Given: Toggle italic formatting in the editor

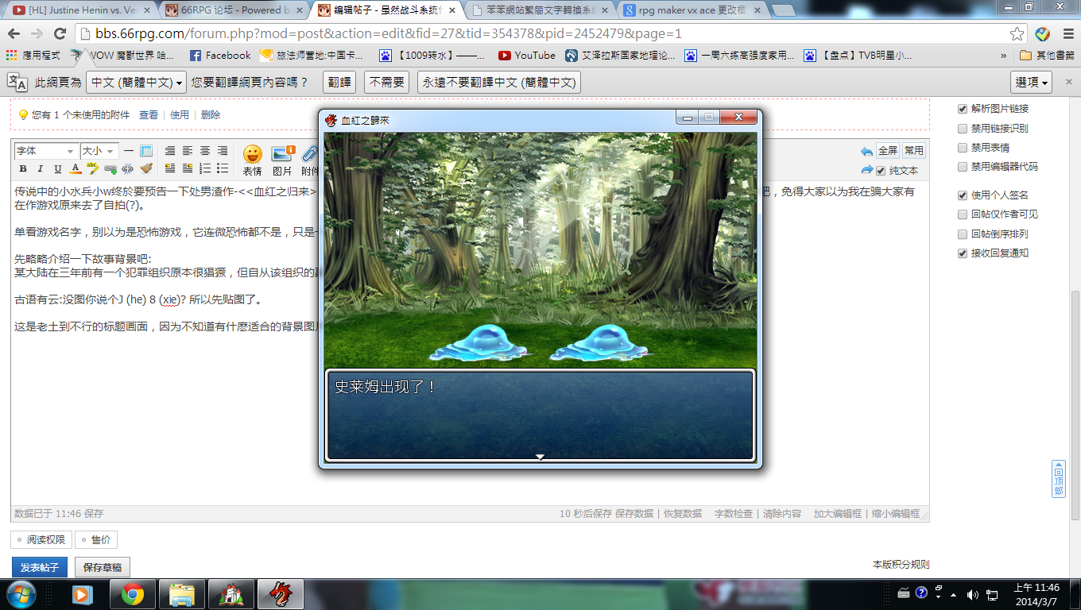Looking at the screenshot, I should tap(41, 168).
